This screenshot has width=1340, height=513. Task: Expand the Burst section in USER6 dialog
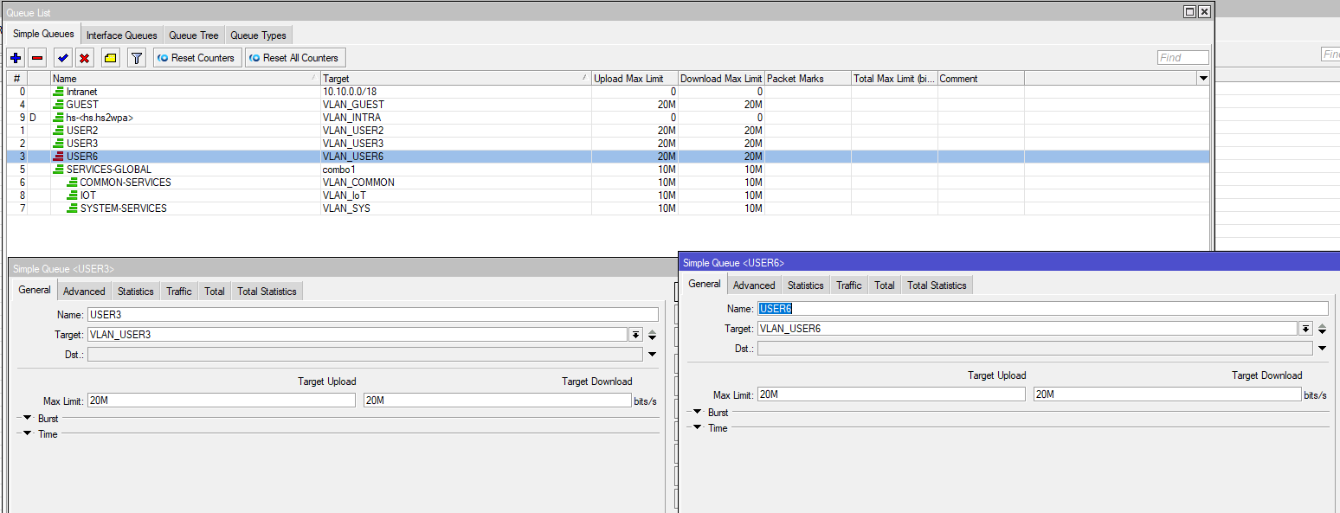tap(698, 412)
